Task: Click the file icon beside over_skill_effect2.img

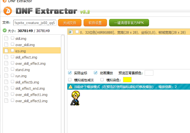Action: [x=6, y=100]
